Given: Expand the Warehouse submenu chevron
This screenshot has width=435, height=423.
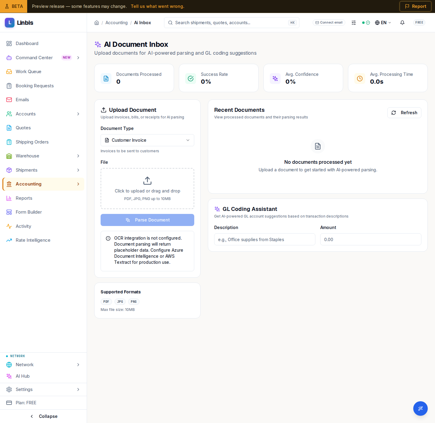Looking at the screenshot, I should (78, 156).
